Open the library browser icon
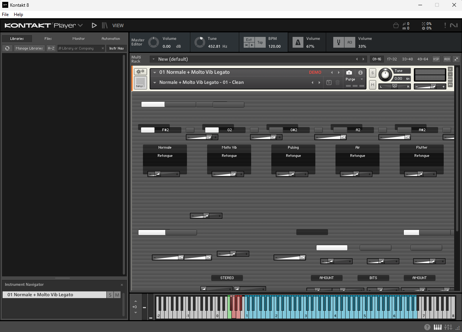This screenshot has width=462, height=332. click(x=105, y=25)
